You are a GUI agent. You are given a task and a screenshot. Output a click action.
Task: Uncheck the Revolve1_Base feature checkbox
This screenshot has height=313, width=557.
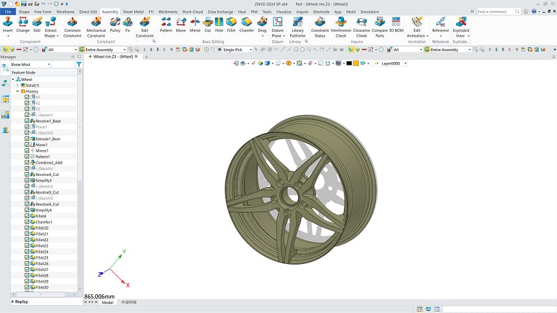click(27, 121)
